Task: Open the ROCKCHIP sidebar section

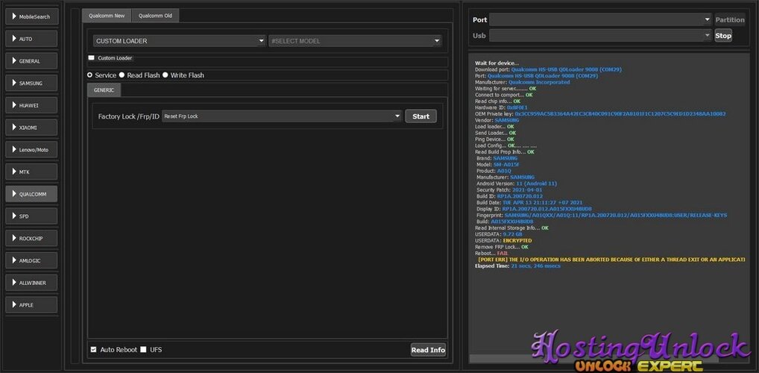Action: [31, 238]
